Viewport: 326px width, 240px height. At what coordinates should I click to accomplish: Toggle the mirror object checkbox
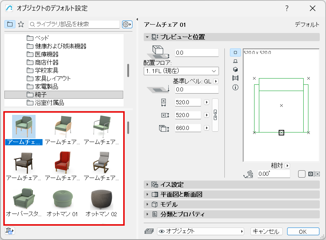coord(302,174)
